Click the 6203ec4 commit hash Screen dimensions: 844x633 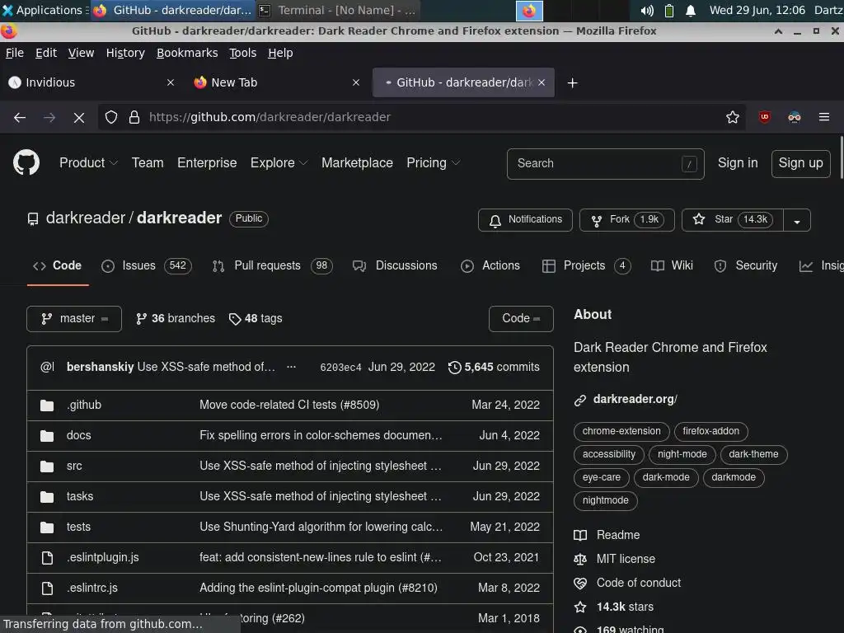point(340,367)
